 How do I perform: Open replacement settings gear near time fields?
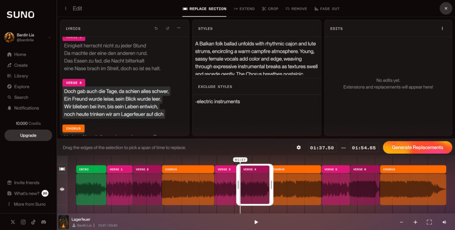(299, 147)
